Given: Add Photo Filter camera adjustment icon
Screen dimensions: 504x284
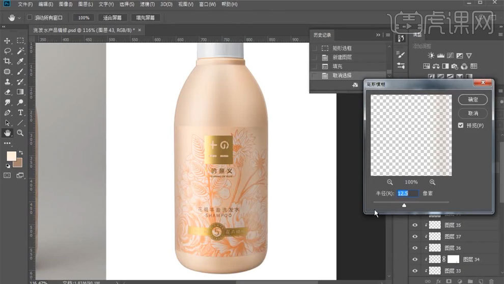Looking at the screenshot, I should point(455,66).
